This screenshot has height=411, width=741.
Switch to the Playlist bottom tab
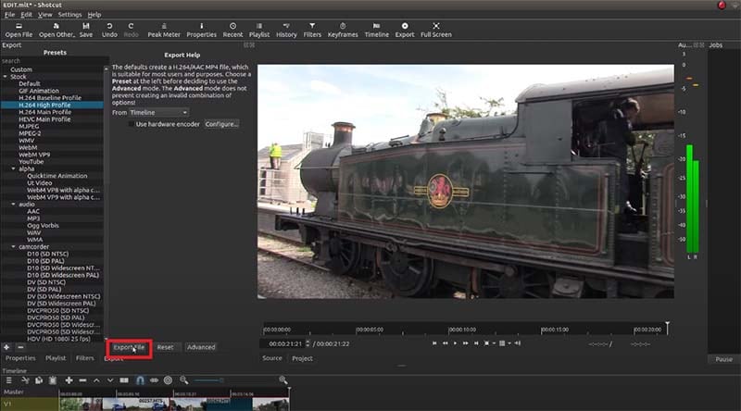click(x=56, y=358)
